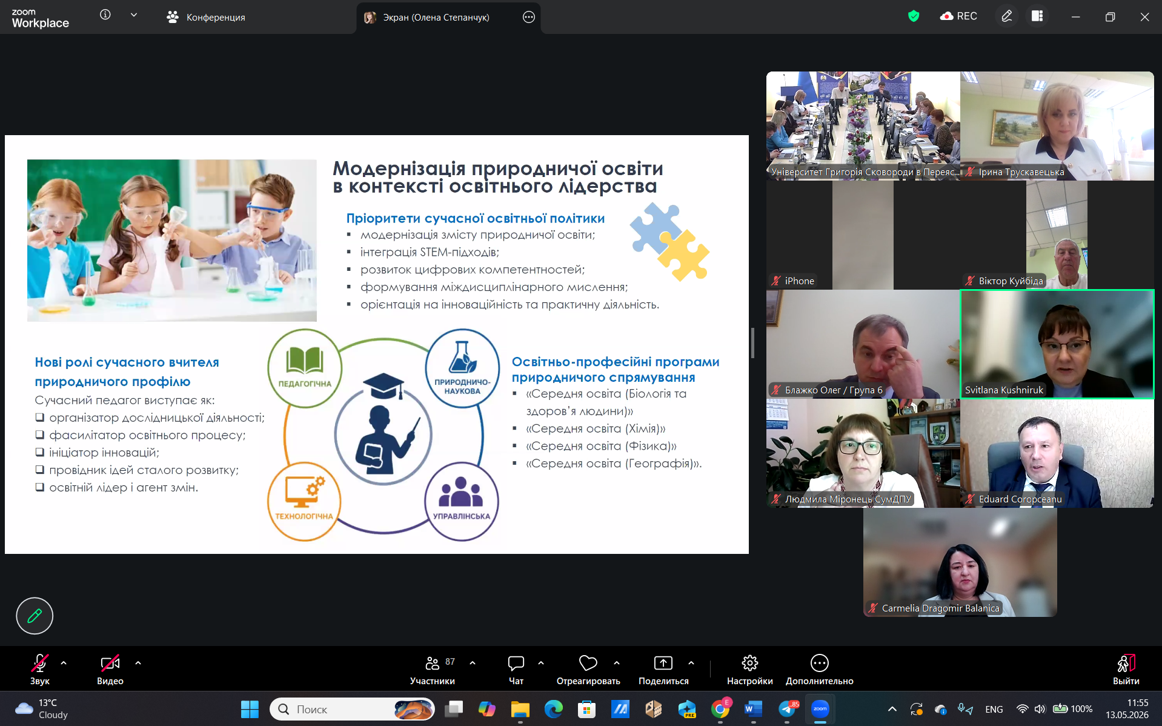Open the weather widget showing 13°C Cloudy
Image resolution: width=1162 pixels, height=726 pixels.
pos(41,709)
